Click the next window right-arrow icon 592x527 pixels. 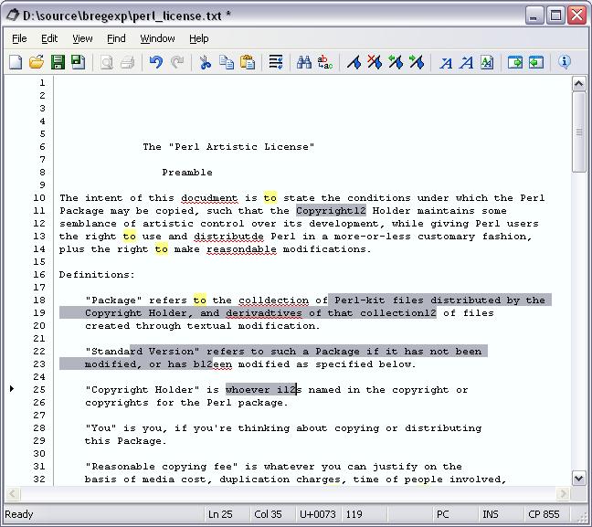pos(515,62)
